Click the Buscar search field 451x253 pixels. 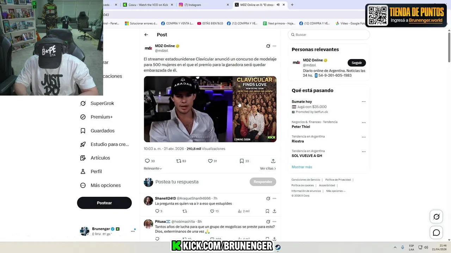[x=329, y=35]
